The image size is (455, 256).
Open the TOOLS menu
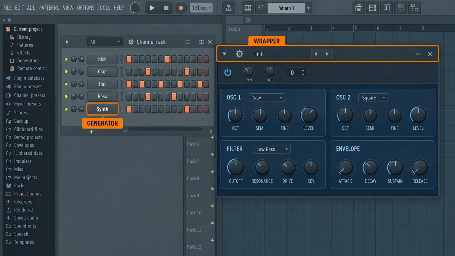[104, 8]
